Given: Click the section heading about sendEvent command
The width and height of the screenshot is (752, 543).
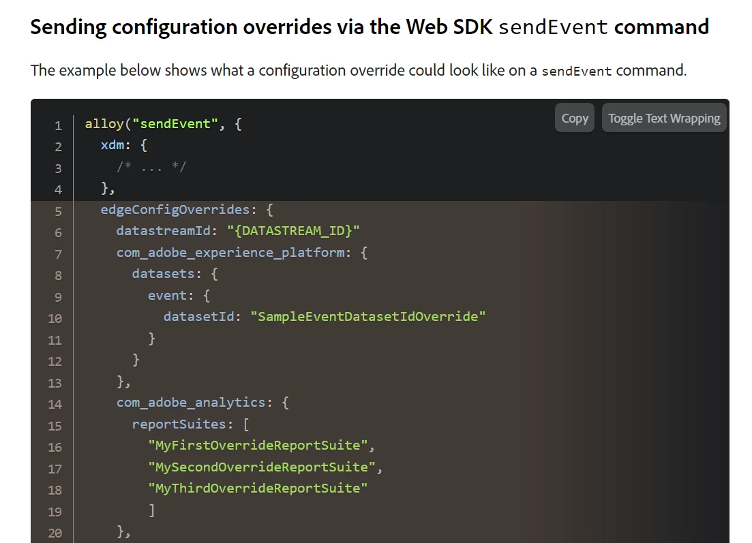Looking at the screenshot, I should point(370,27).
